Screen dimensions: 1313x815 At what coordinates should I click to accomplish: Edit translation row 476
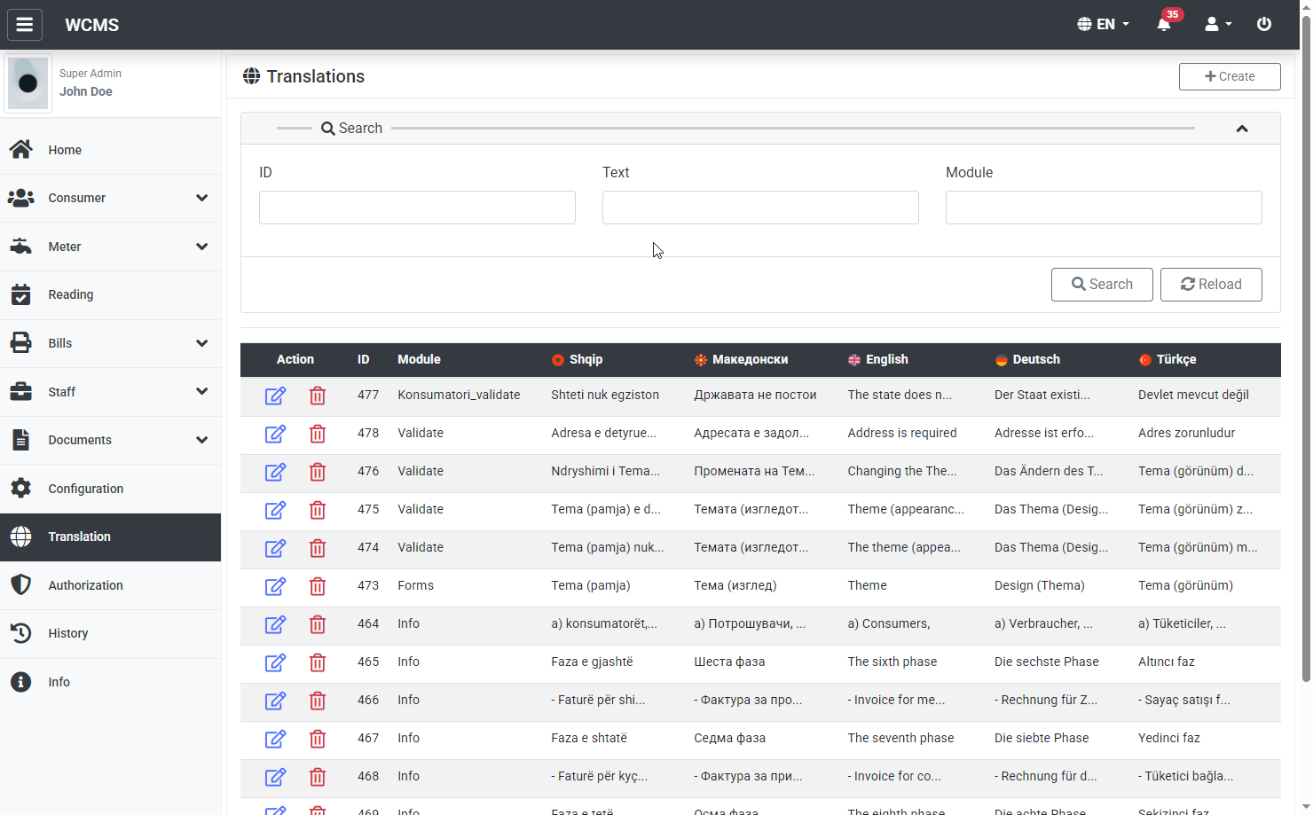(x=276, y=472)
